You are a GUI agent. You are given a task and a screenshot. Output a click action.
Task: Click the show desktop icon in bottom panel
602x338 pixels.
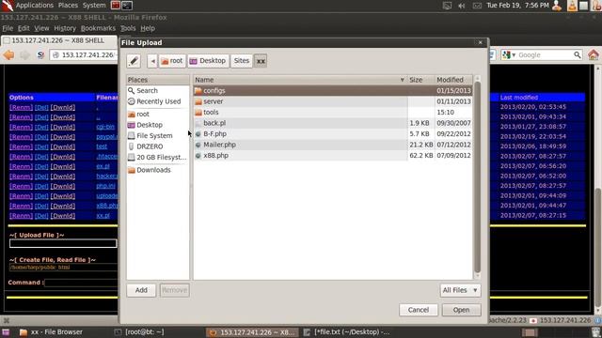6,332
